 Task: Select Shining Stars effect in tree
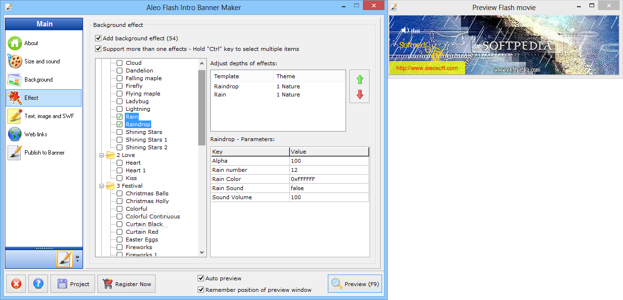144,132
